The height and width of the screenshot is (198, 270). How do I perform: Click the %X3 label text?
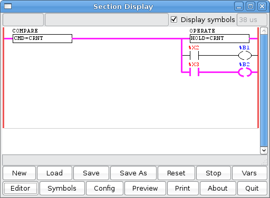[194, 64]
